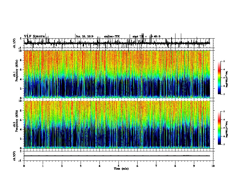The width and height of the screenshot is (240, 186).
Task: Click the "4" kHz tick on ch.1 frequency axis
Action: coord(21,79)
